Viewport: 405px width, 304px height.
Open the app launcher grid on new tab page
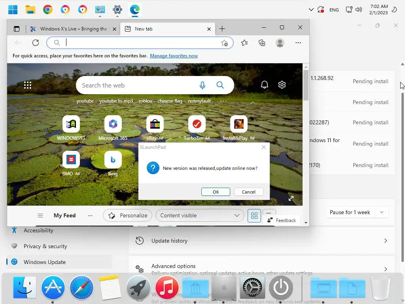[28, 85]
